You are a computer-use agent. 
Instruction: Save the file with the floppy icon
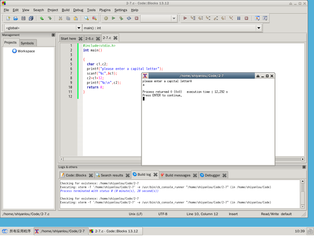click(x=23, y=19)
